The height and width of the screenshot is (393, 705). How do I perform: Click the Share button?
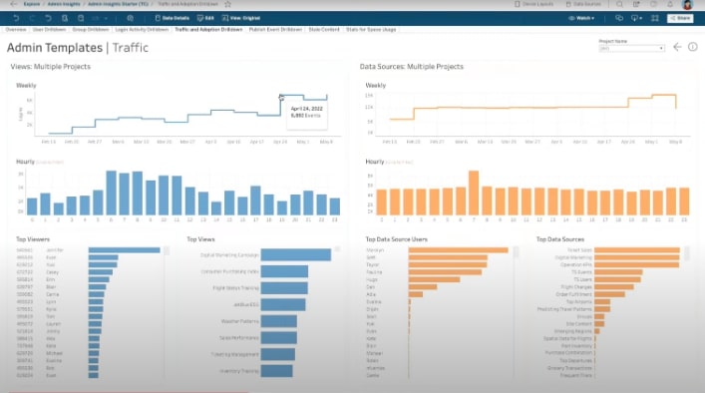[x=680, y=18]
